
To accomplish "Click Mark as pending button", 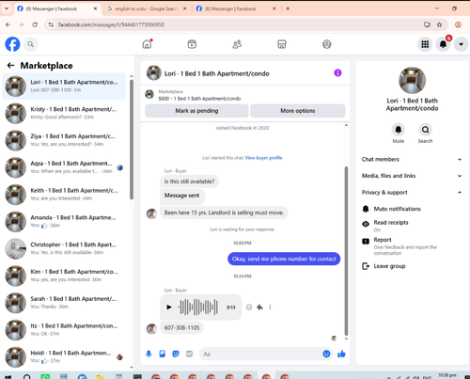I will click(196, 111).
